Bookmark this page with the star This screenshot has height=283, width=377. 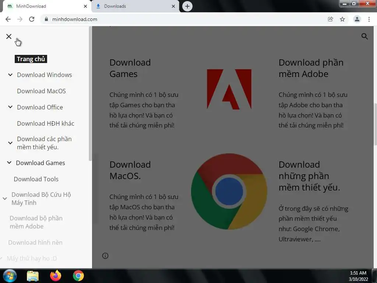pos(342,19)
